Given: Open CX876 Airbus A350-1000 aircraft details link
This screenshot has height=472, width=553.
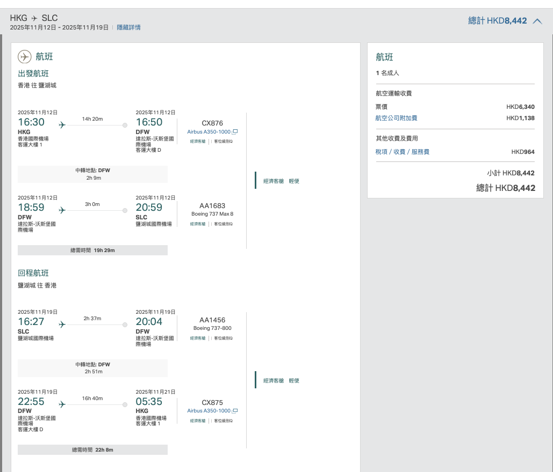Looking at the screenshot, I should pos(209,132).
